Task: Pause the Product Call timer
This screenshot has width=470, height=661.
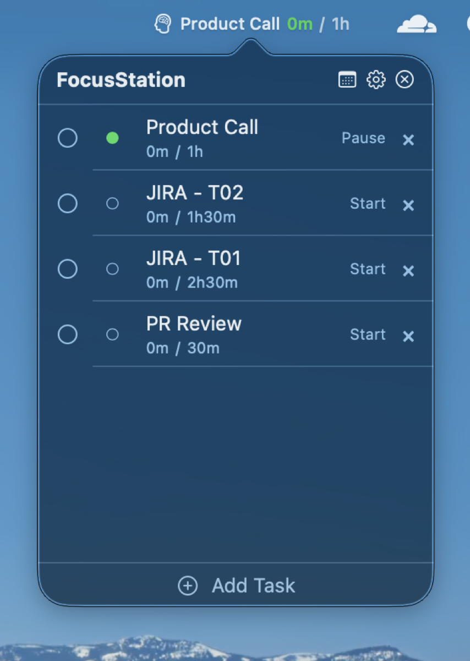Action: (x=363, y=138)
